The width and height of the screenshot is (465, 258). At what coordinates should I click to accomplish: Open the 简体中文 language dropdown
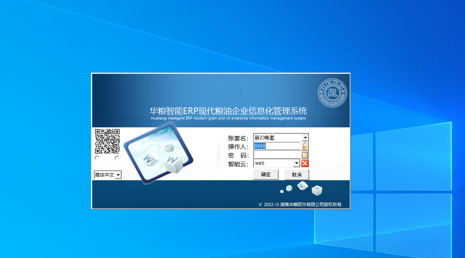[x=118, y=175]
